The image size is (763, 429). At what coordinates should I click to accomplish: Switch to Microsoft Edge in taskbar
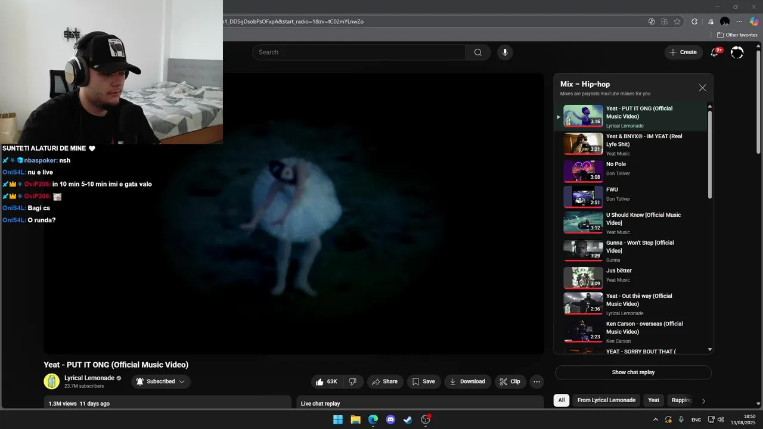[x=373, y=419]
